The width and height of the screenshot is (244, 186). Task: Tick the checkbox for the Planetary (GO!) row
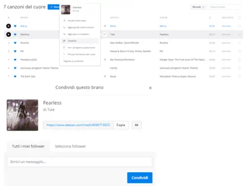tap(239, 60)
